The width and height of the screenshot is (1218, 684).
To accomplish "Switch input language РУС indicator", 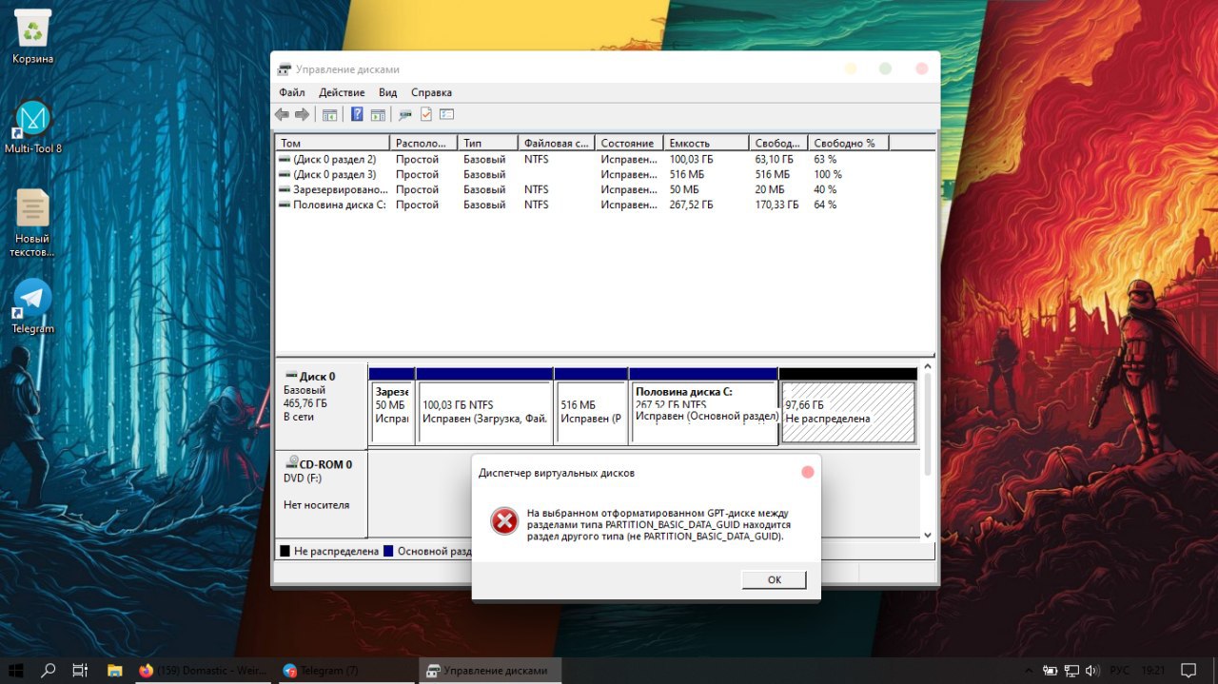I will coord(1121,671).
